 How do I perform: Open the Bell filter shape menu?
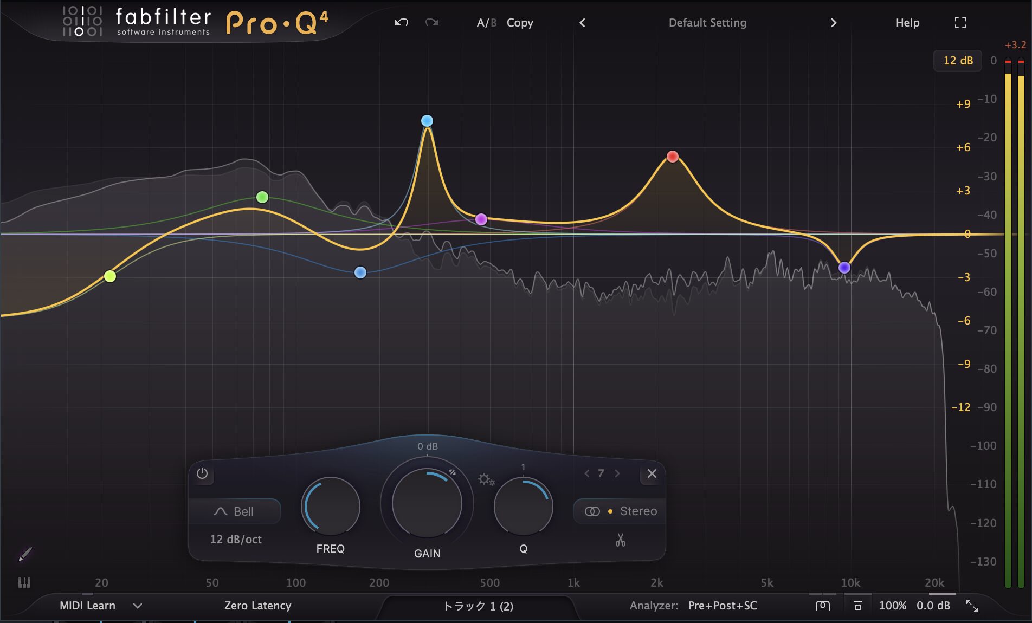pyautogui.click(x=235, y=511)
